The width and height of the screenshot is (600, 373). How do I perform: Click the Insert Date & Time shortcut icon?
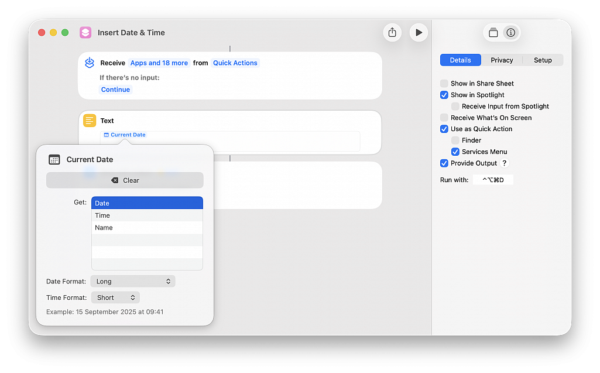85,33
